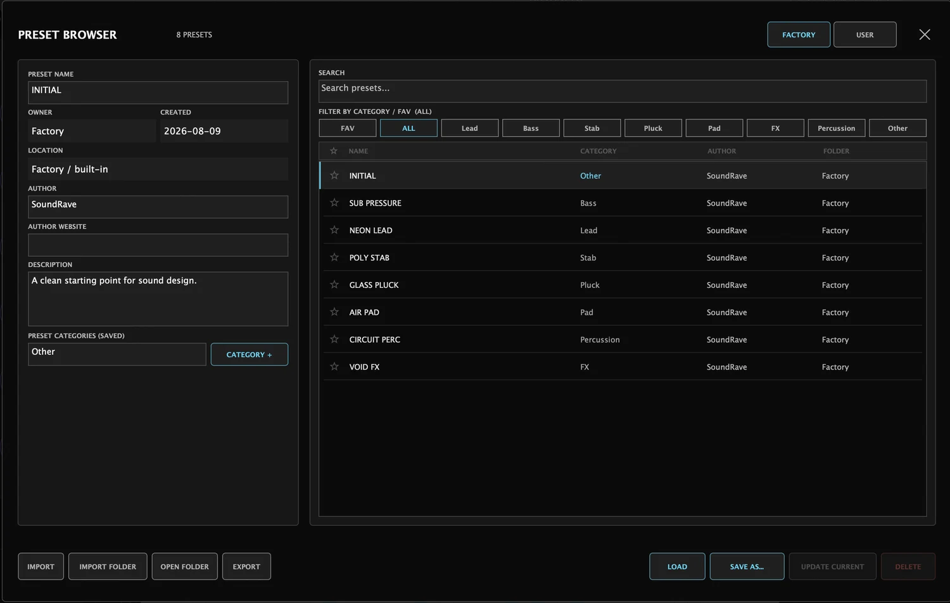Filter presets by Stab category
This screenshot has height=603, width=950.
(x=592, y=128)
